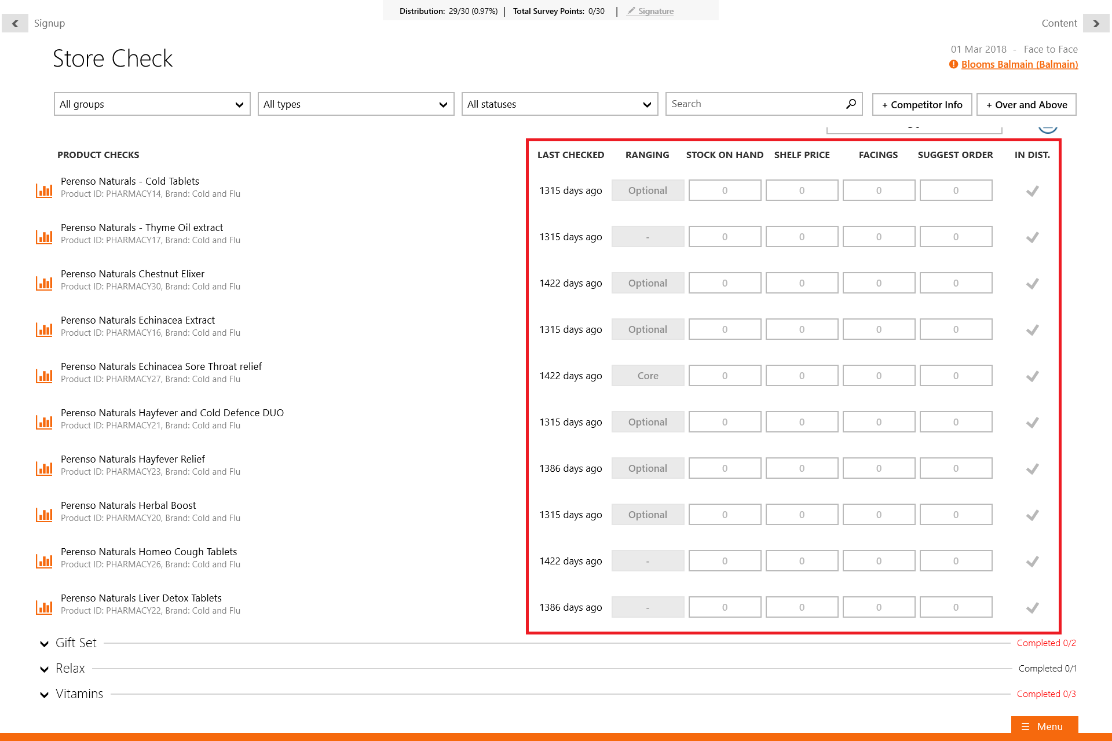Screen dimensions: 1112x741
Task: Click the + Competitor Info button
Action: pos(922,105)
